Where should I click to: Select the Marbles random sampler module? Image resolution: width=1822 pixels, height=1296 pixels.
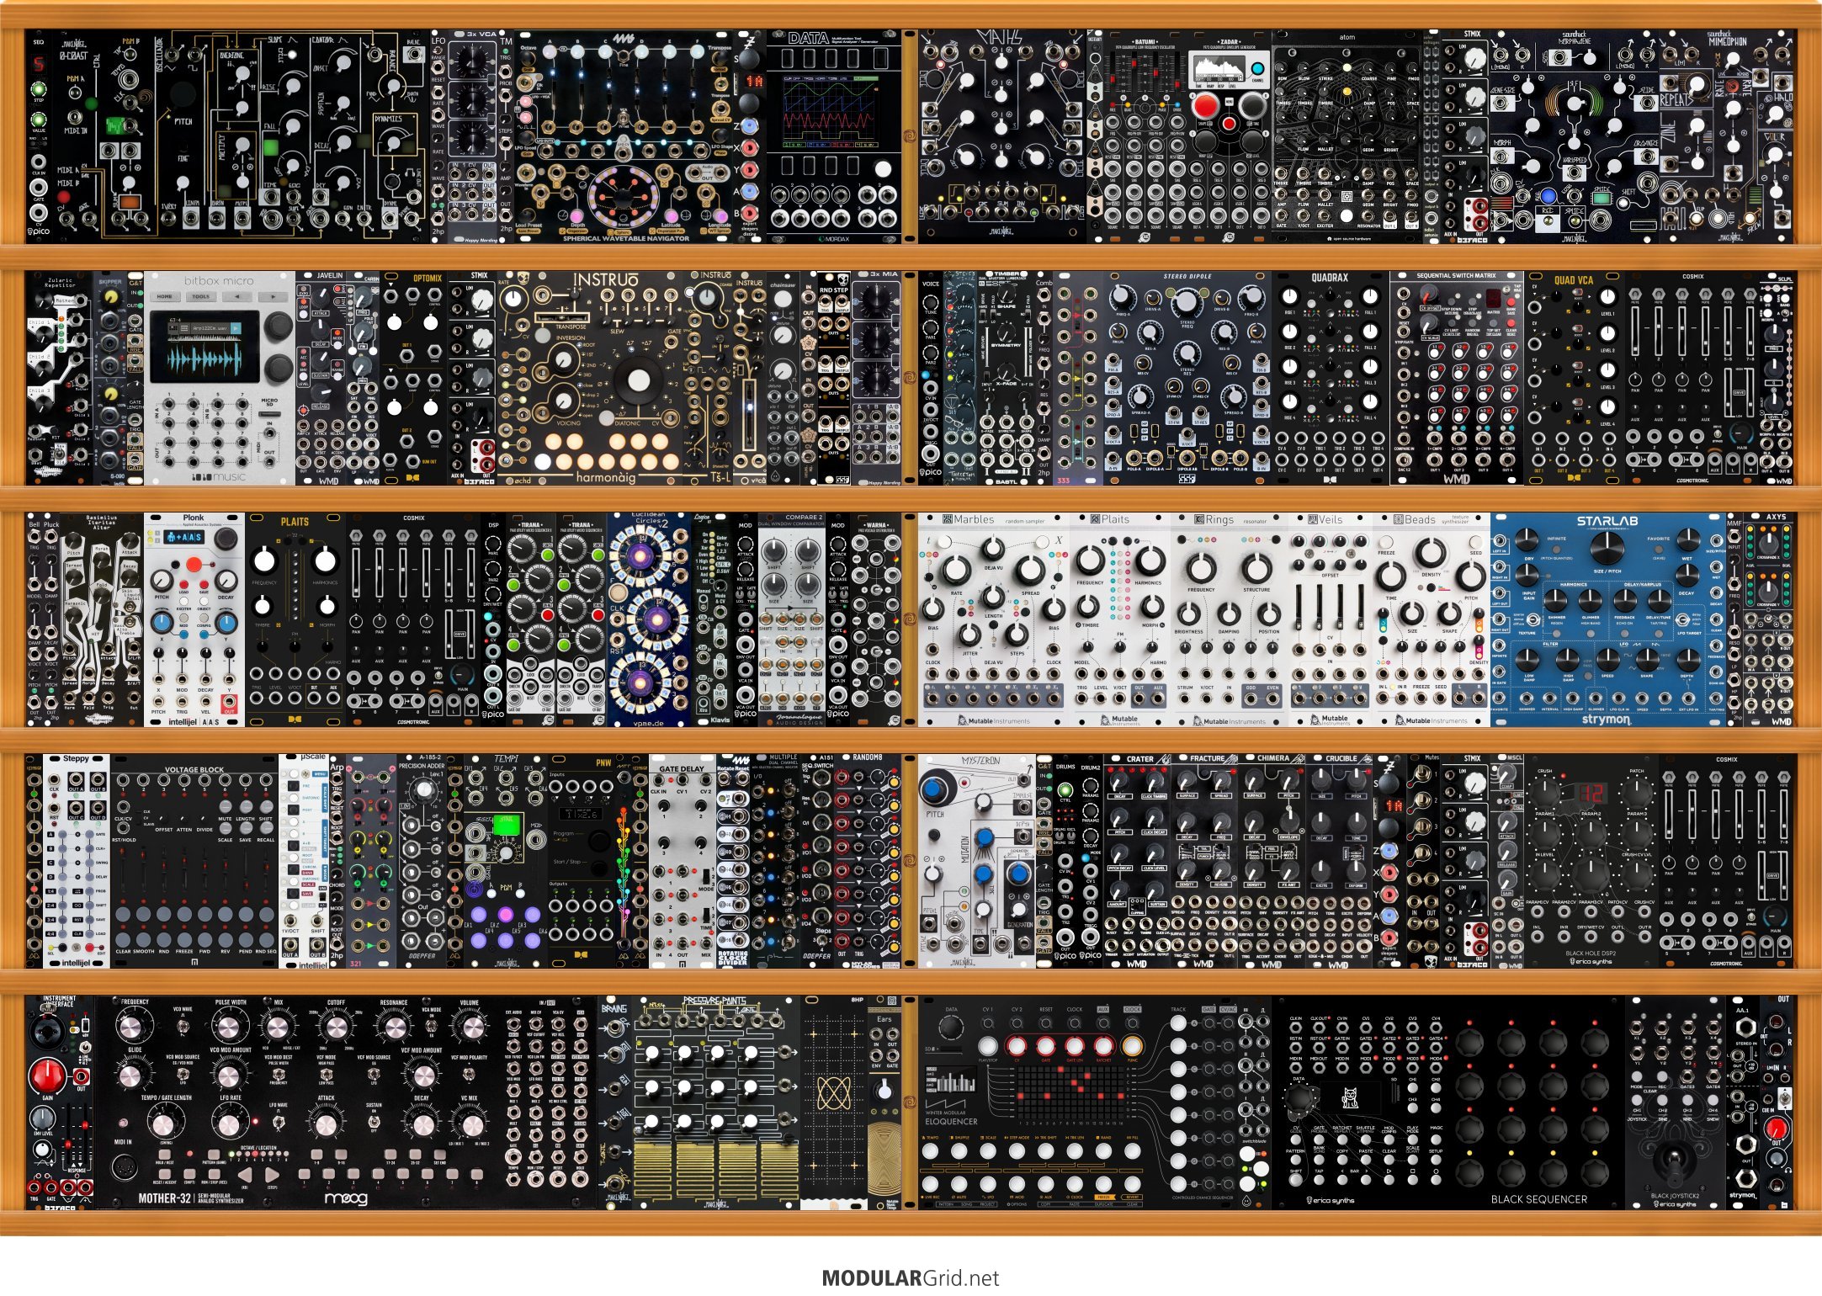point(993,620)
